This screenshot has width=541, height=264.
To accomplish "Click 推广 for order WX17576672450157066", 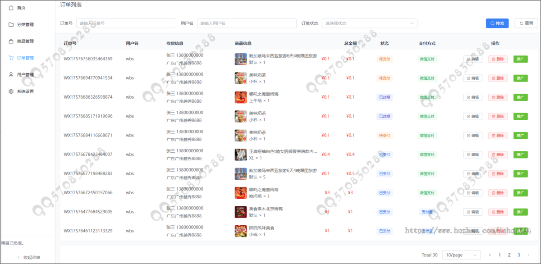I will point(520,193).
